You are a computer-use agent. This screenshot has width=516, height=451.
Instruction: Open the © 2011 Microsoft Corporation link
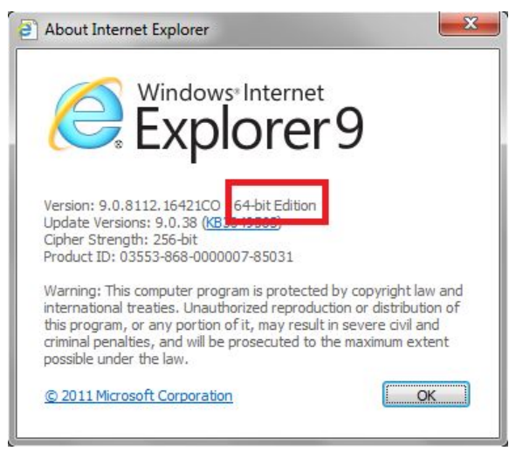coord(139,396)
